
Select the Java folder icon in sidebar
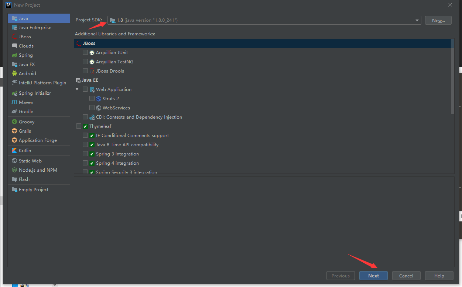[14, 18]
